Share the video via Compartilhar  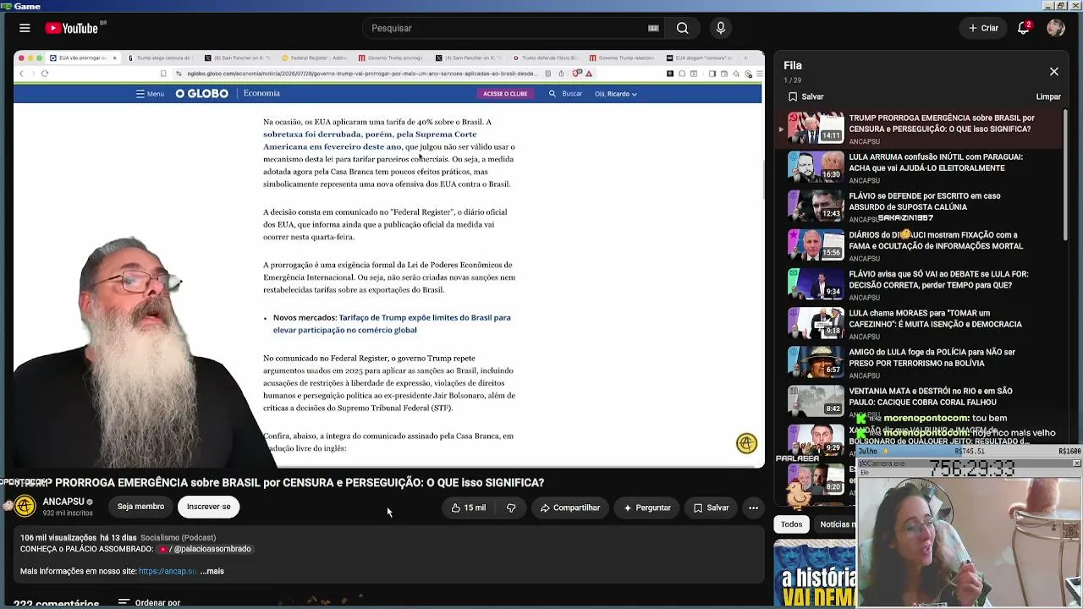(x=570, y=507)
